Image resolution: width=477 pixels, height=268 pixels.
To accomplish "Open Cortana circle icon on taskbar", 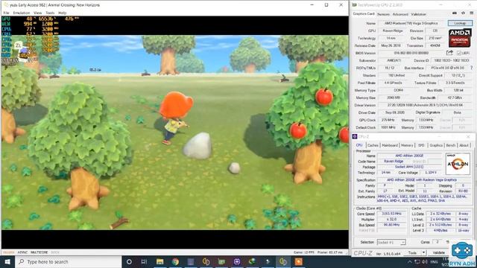I will pos(129,261).
